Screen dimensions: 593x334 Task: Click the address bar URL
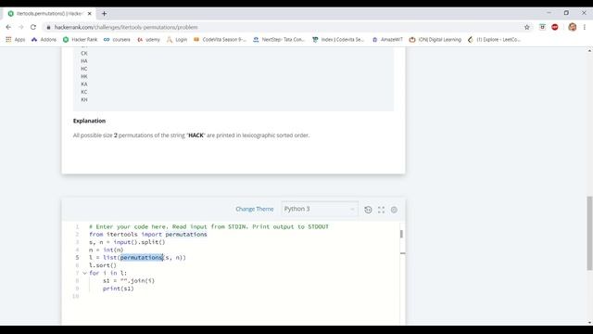[126, 27]
